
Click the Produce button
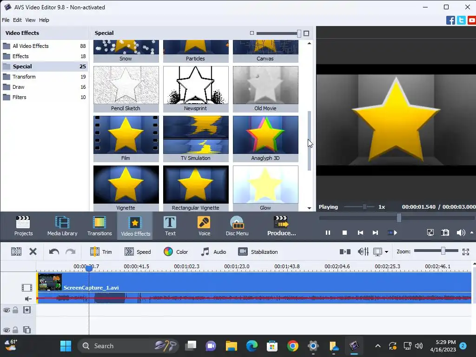(x=281, y=225)
